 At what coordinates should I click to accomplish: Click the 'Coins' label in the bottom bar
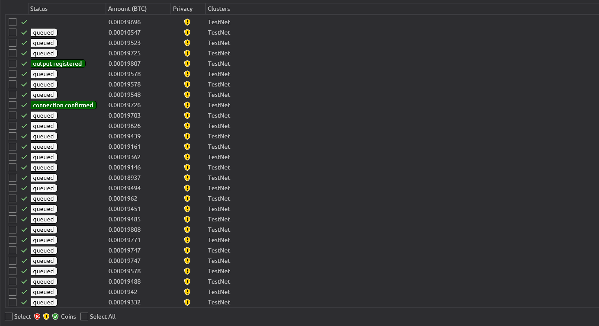click(68, 316)
